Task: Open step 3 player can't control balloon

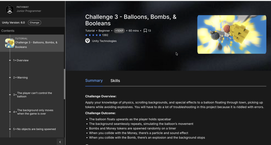Action: [x=34, y=95]
